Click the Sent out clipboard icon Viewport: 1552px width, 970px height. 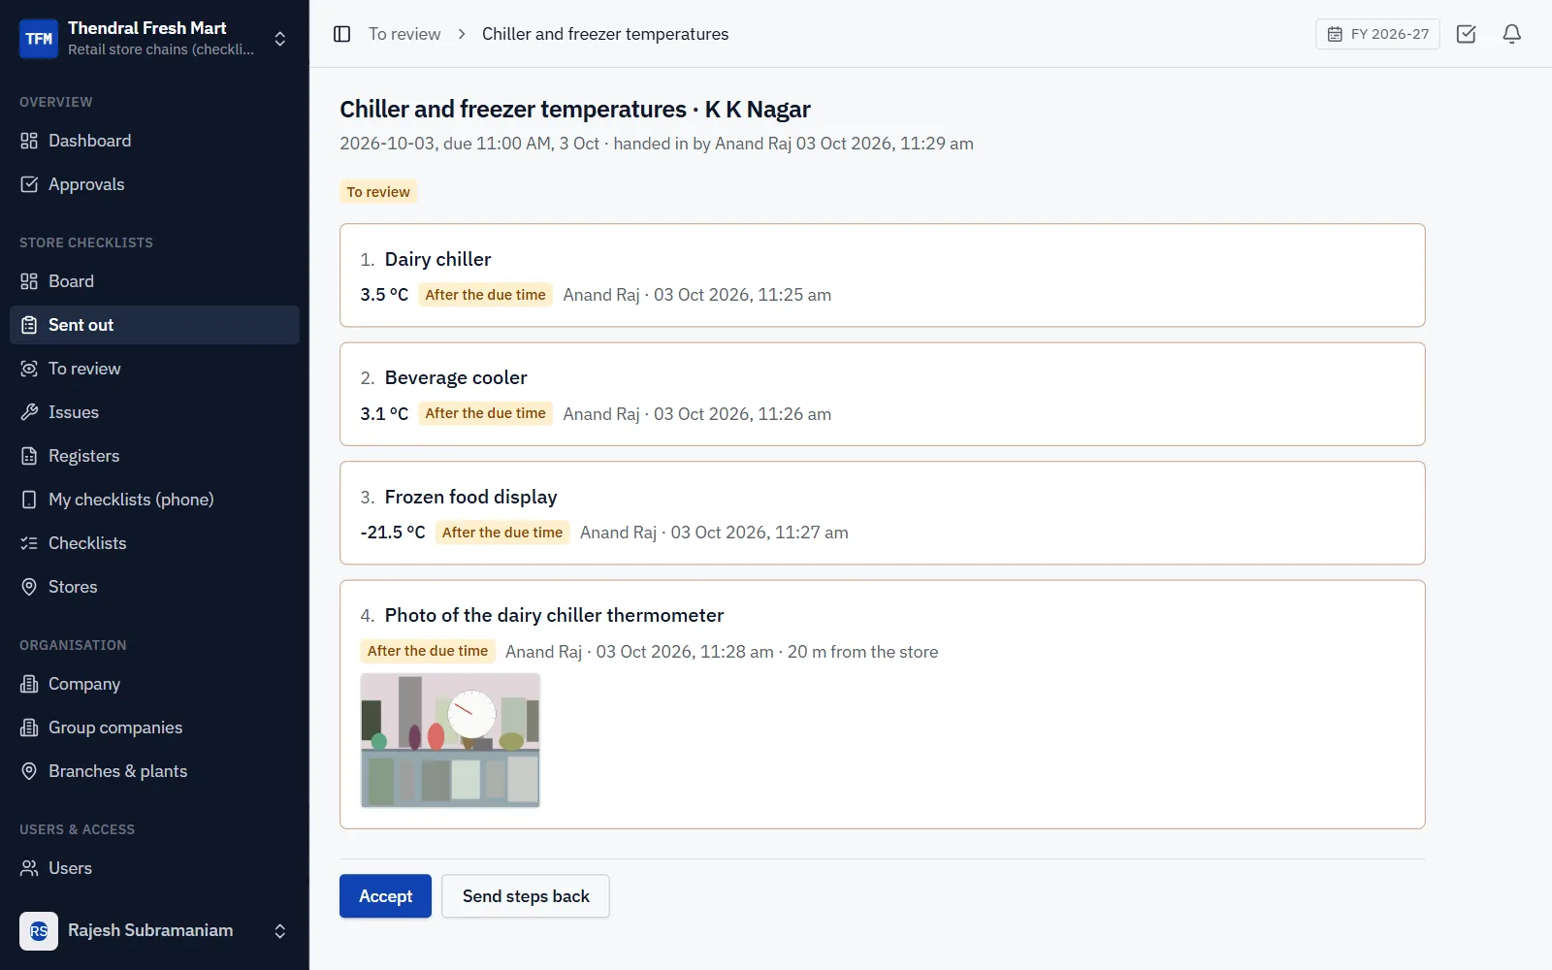coord(29,325)
